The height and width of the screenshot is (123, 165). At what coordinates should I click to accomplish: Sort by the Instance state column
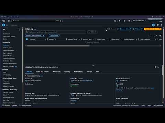[x=80, y=39]
